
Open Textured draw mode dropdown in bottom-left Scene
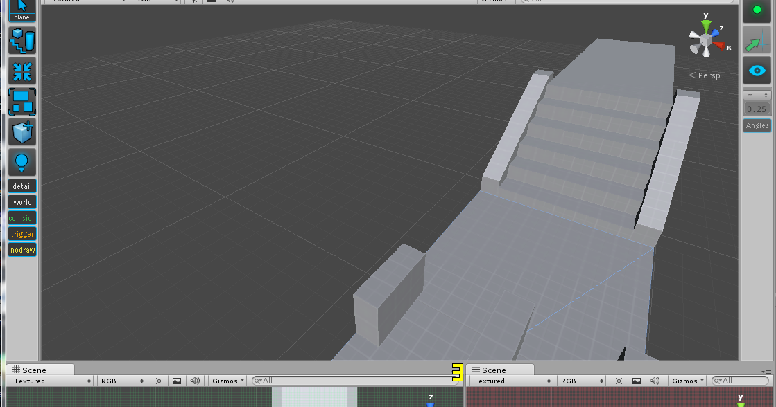(x=52, y=381)
